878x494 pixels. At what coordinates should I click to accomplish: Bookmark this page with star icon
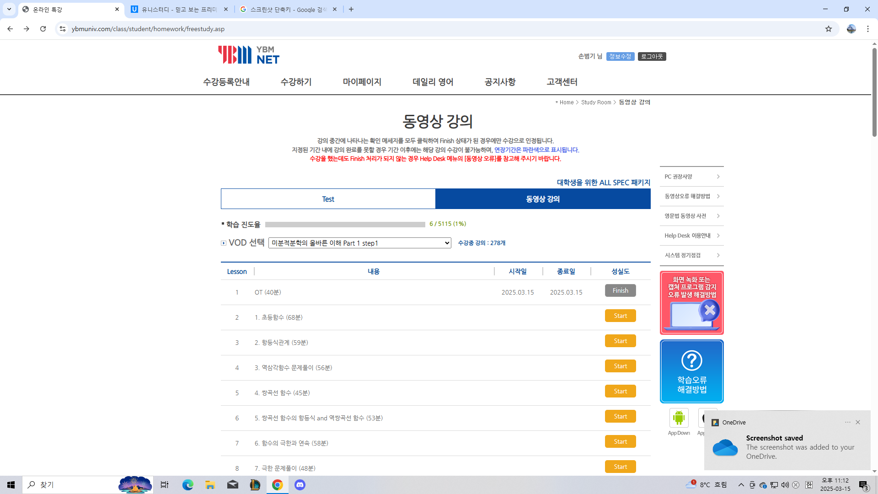click(x=828, y=29)
